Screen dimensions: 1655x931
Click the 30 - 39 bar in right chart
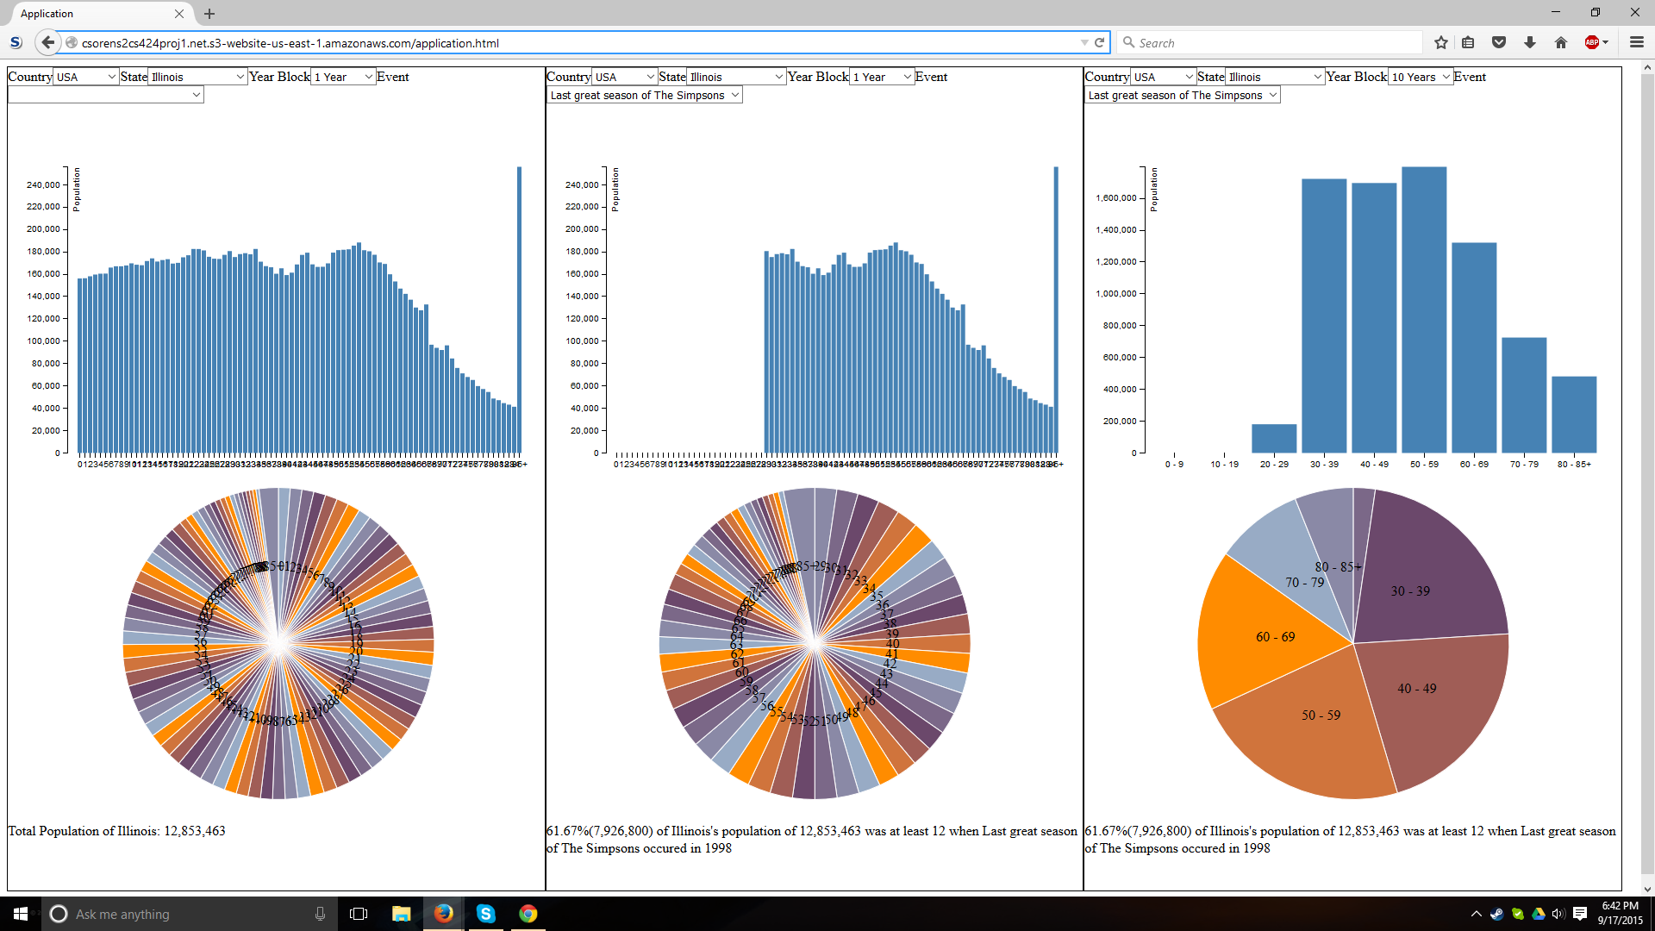(x=1324, y=316)
